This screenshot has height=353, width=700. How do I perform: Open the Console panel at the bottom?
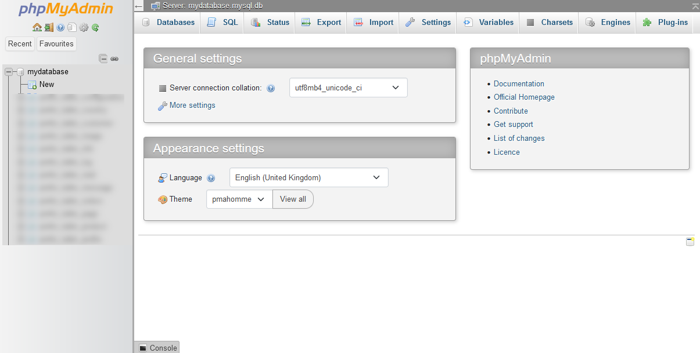point(156,348)
